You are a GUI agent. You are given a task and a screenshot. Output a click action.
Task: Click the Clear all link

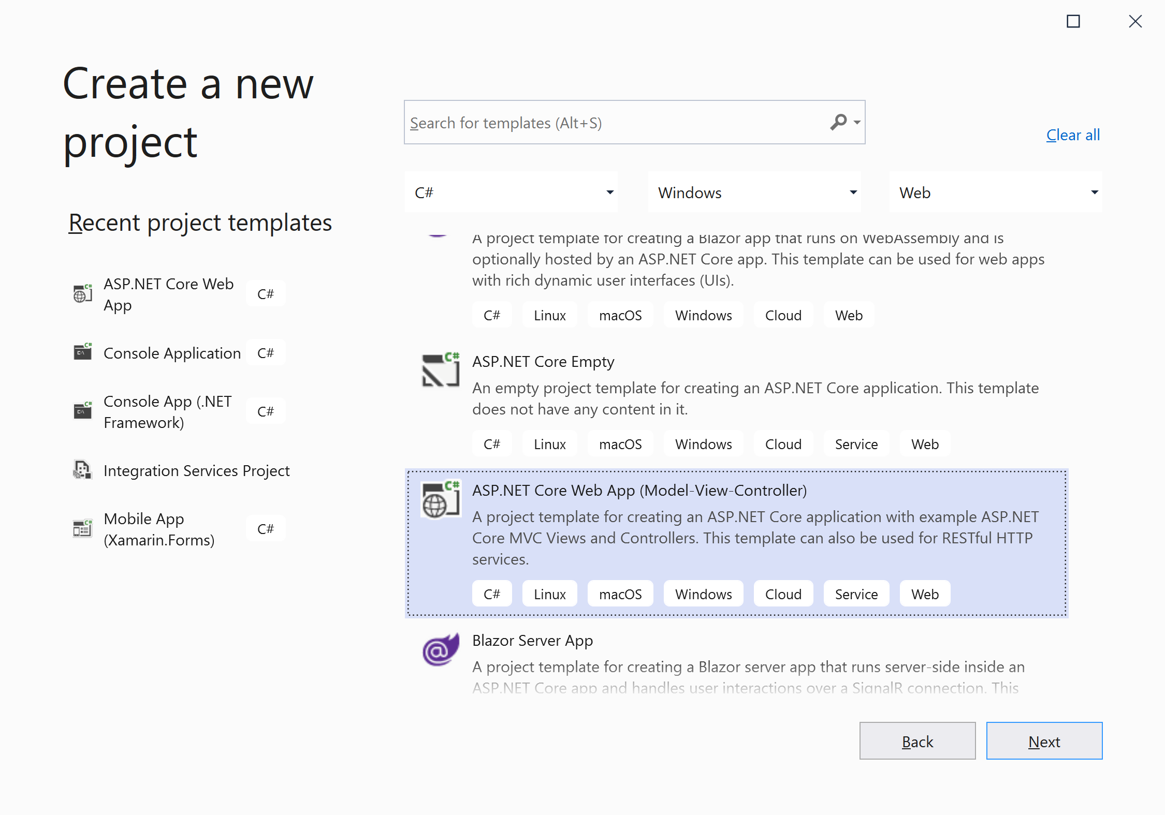(x=1073, y=135)
